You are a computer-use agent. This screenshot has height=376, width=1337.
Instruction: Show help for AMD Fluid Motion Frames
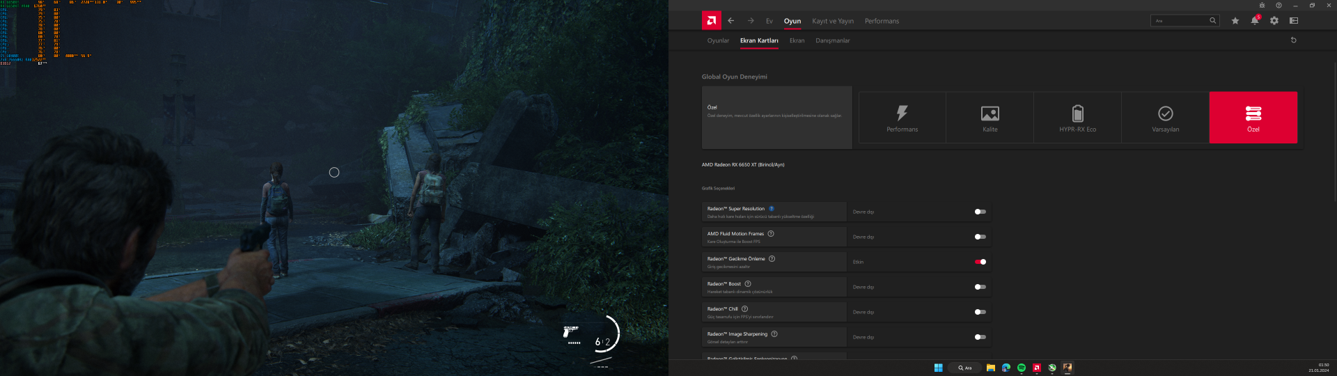click(x=771, y=234)
